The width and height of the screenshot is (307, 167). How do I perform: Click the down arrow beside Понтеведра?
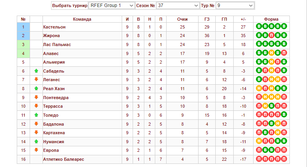point(36,98)
